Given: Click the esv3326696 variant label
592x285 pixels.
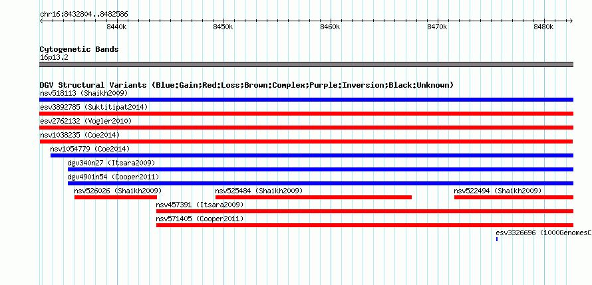Looking at the screenshot, I should (x=543, y=233).
